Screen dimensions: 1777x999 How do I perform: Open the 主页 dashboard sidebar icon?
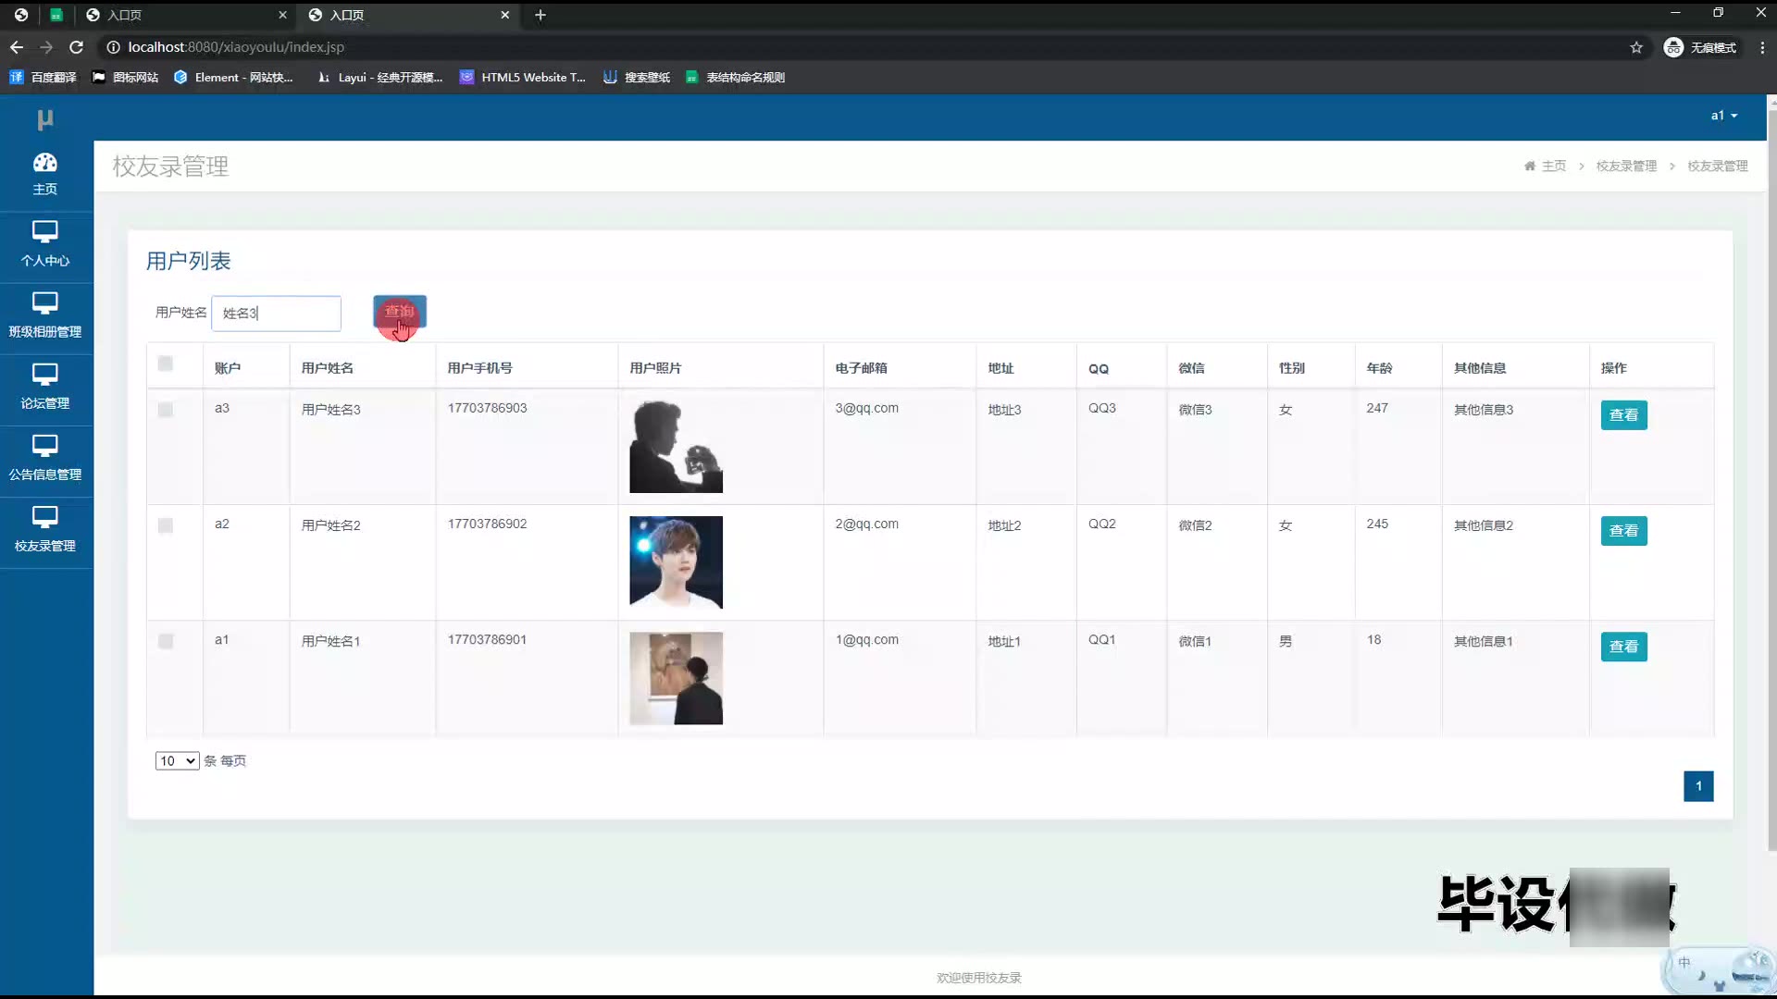coord(45,175)
